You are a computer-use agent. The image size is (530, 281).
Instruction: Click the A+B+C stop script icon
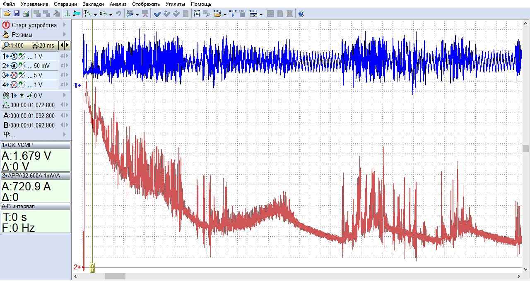pos(242,14)
